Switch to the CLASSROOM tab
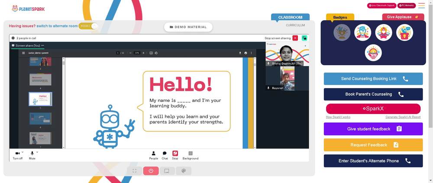The height and width of the screenshot is (183, 433). 290,17
